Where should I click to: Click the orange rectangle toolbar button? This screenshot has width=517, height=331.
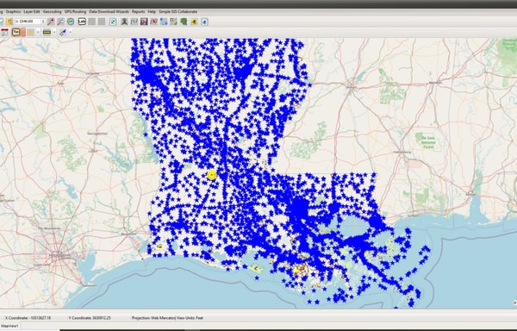pos(23,32)
